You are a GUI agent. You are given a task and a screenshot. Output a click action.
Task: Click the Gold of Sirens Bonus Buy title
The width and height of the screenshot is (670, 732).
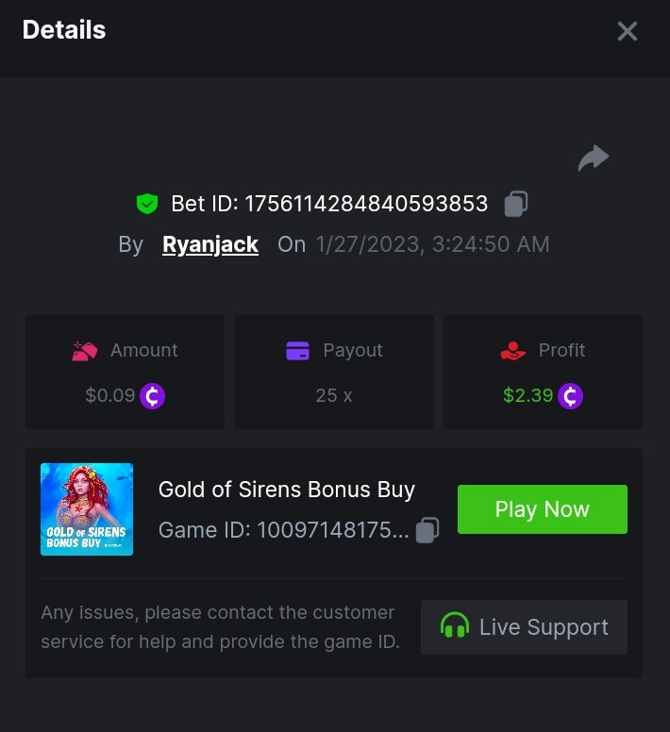coord(287,490)
